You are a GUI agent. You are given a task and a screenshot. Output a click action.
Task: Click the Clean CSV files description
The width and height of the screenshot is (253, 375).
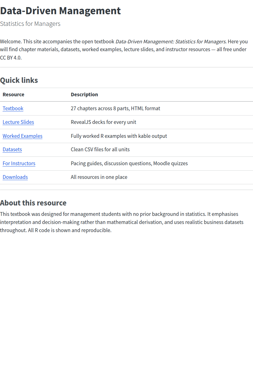[100, 150]
